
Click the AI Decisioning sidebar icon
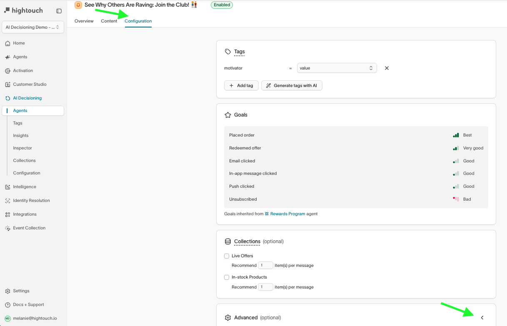click(8, 98)
